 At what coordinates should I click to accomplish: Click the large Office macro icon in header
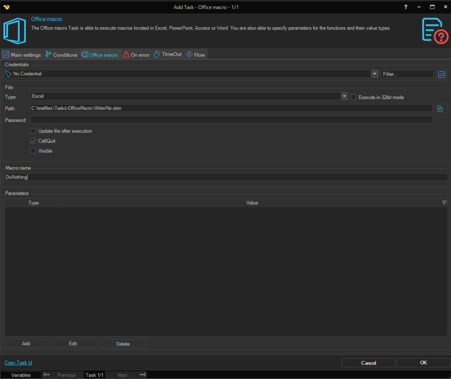(x=15, y=31)
